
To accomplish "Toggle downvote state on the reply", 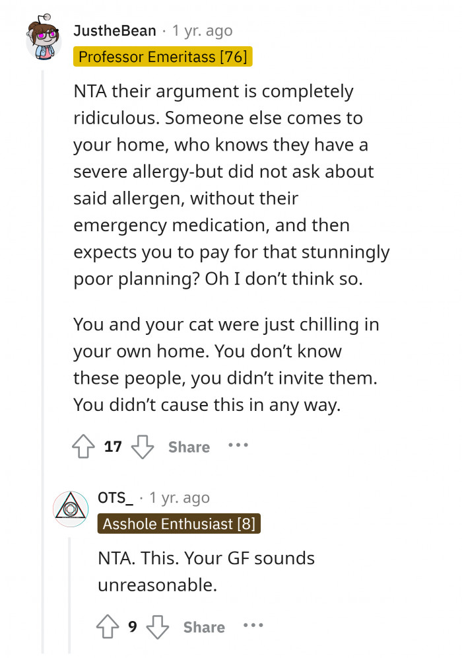I will 158,626.
